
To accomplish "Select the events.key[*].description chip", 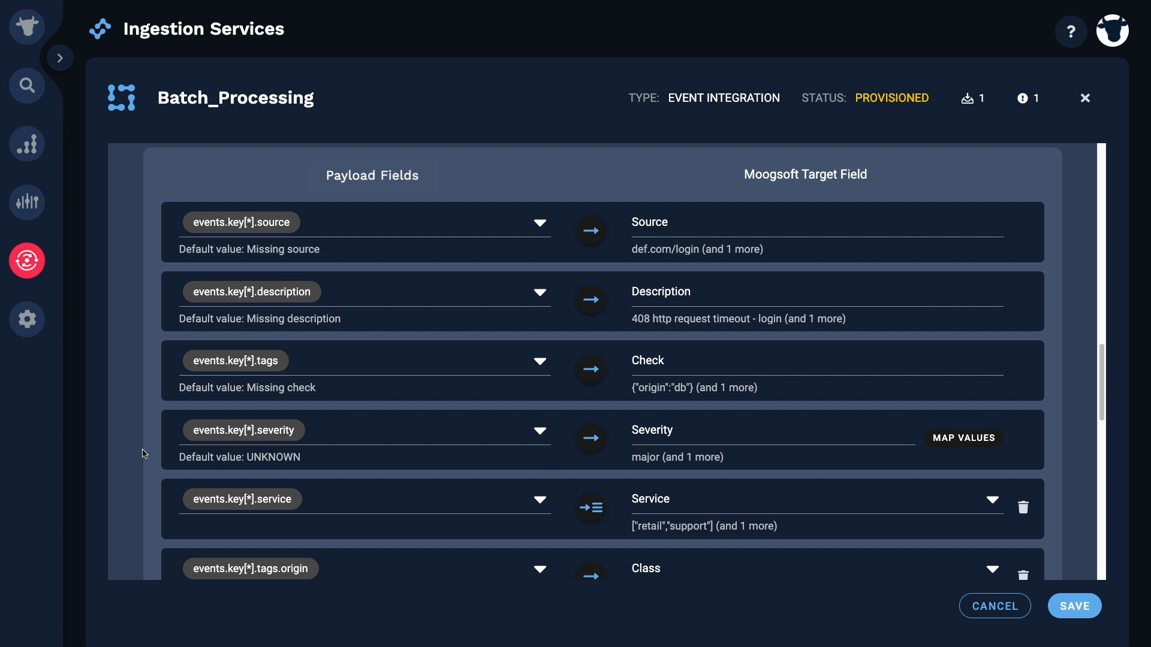I will [x=252, y=292].
